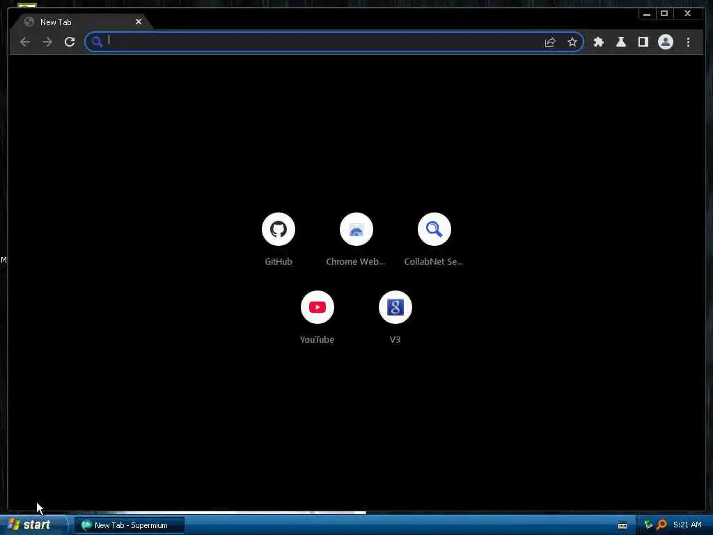Open the three-dot browser menu

(x=688, y=42)
